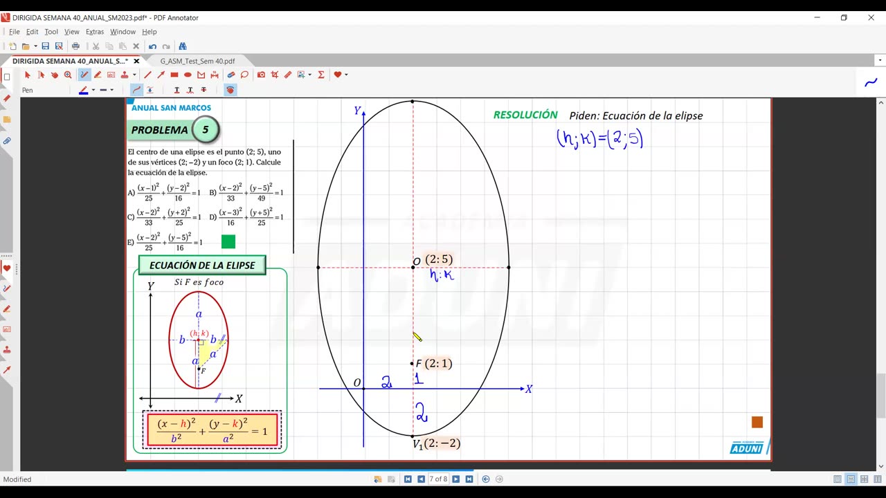This screenshot has height=498, width=886.
Task: Go to the last page
Action: (x=469, y=479)
